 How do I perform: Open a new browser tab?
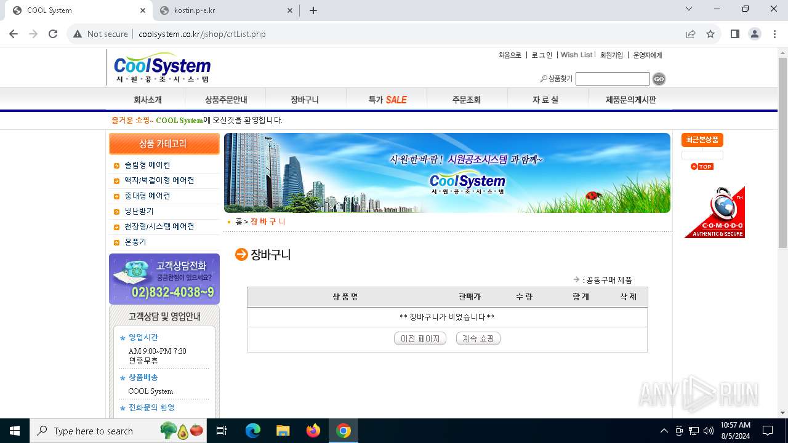tap(313, 10)
